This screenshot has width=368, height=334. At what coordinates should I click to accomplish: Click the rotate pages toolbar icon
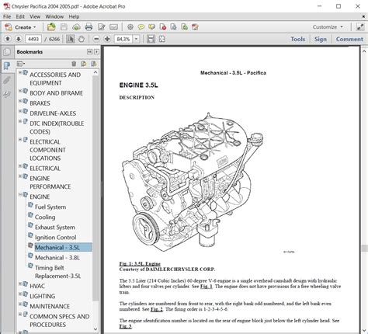[x=195, y=27]
